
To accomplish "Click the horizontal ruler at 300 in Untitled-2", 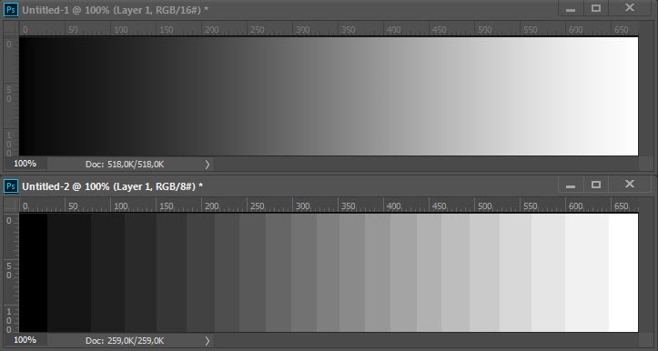I will click(302, 206).
